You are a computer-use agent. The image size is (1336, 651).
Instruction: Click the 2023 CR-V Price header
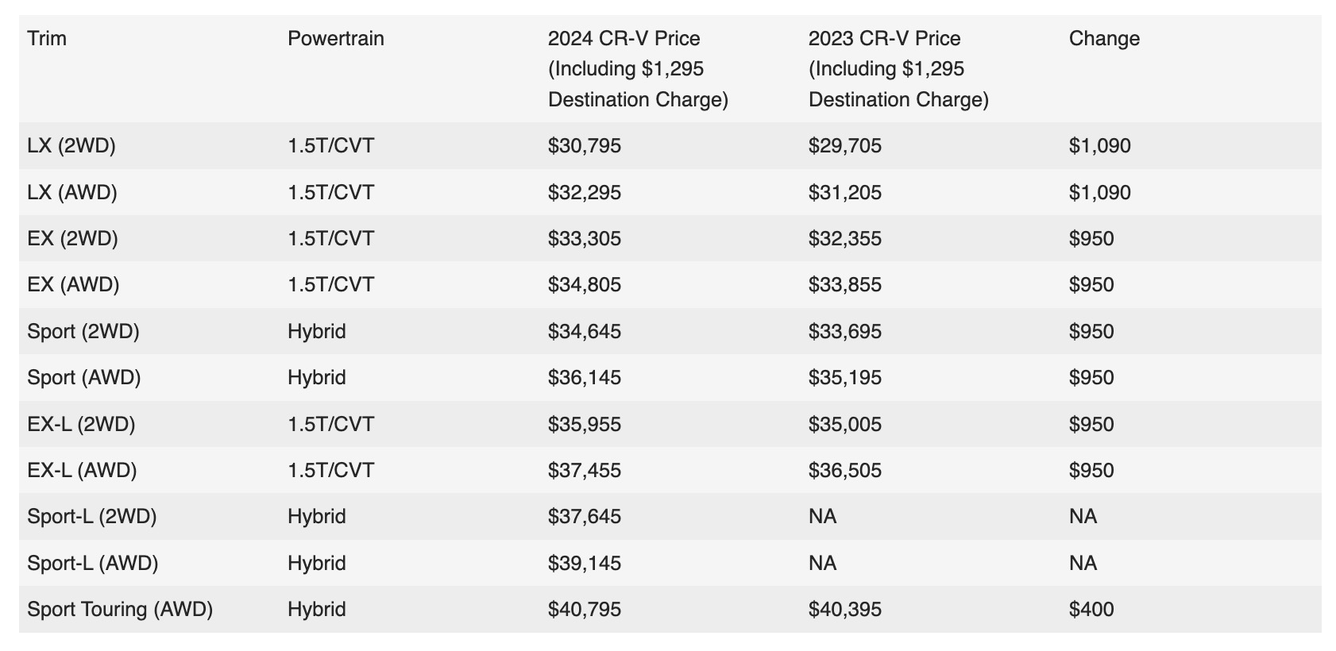898,69
